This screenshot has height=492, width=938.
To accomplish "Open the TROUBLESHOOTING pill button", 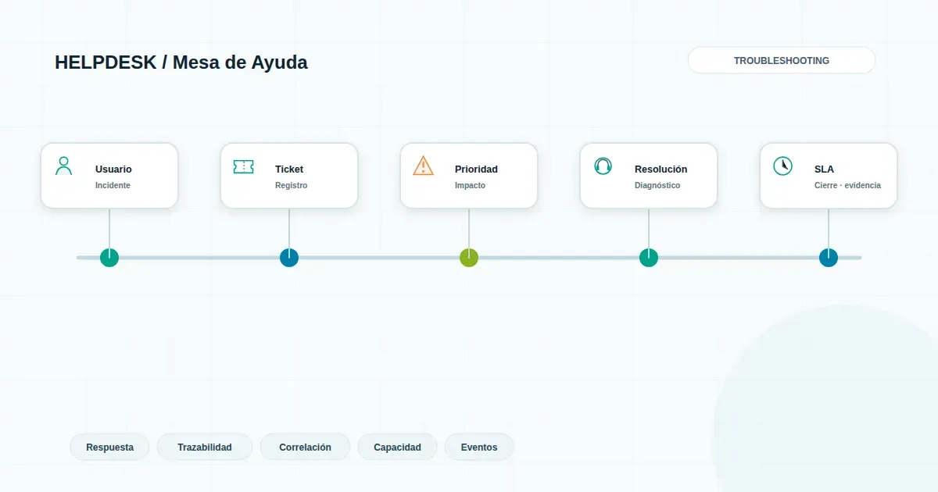I will point(782,60).
